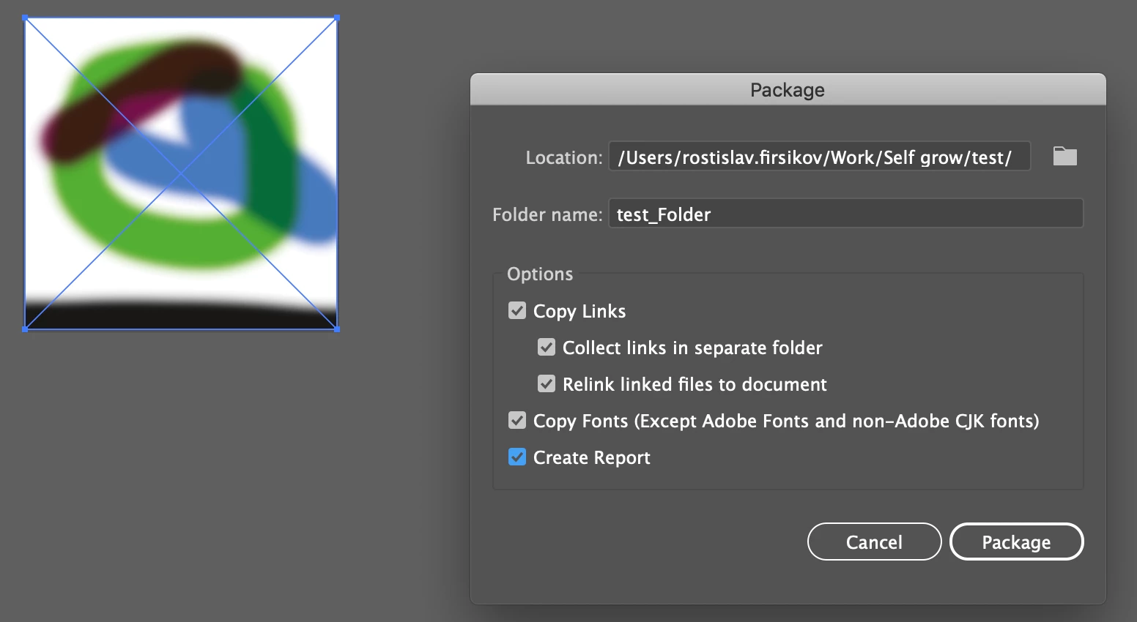The width and height of the screenshot is (1137, 622).
Task: Click the Location path field
Action: tap(820, 157)
